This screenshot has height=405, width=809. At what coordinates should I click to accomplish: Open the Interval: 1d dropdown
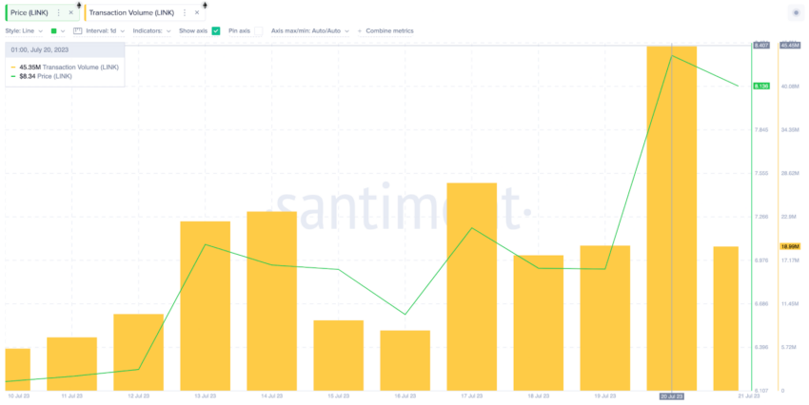(x=106, y=31)
